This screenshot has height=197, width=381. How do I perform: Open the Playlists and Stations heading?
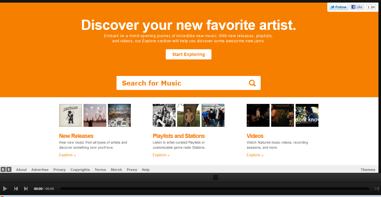coord(179,136)
